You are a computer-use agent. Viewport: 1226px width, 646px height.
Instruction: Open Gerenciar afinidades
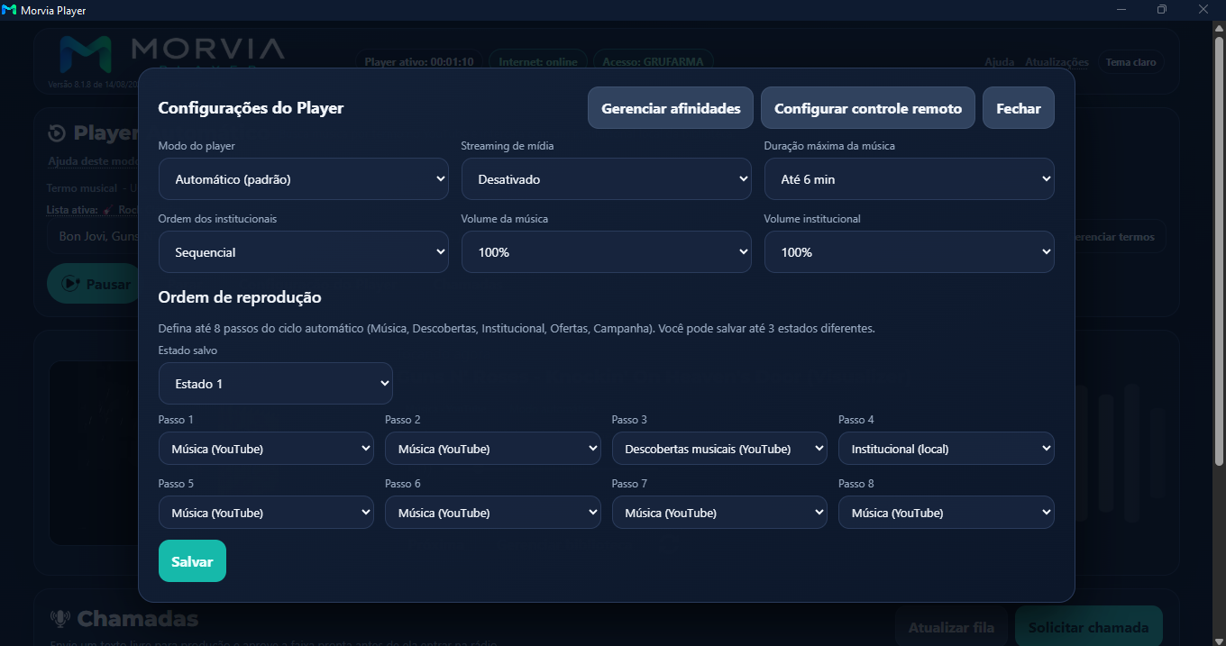coord(671,108)
